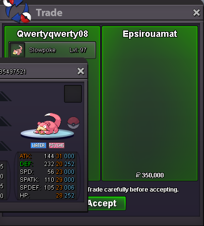Click the Trade window swap pokeball icon
The height and width of the screenshot is (226, 204).
click(x=17, y=11)
